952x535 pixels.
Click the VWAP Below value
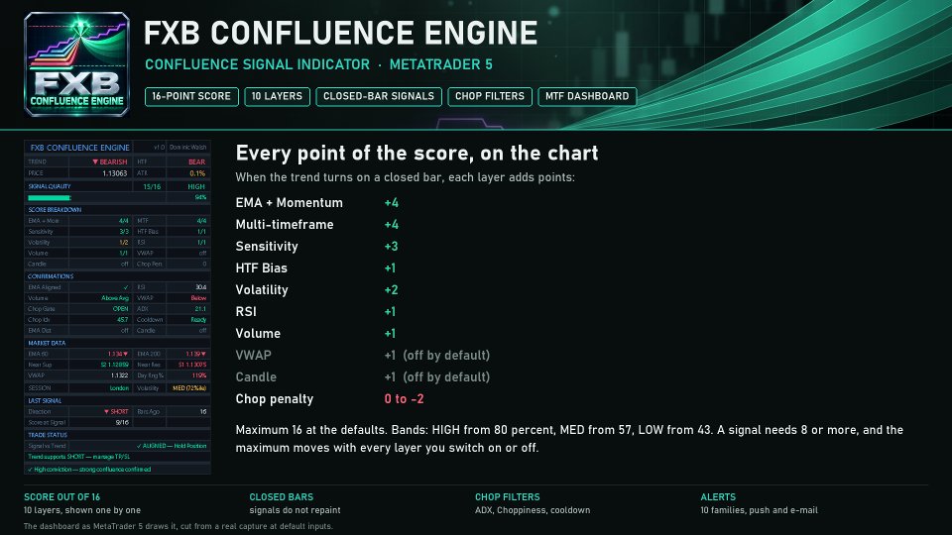198,298
